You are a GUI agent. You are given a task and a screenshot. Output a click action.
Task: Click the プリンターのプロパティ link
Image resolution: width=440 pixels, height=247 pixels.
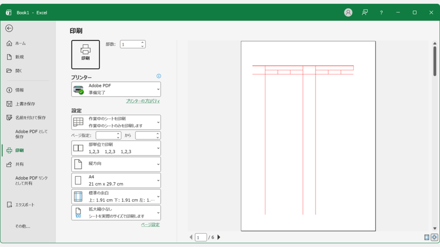click(x=143, y=101)
